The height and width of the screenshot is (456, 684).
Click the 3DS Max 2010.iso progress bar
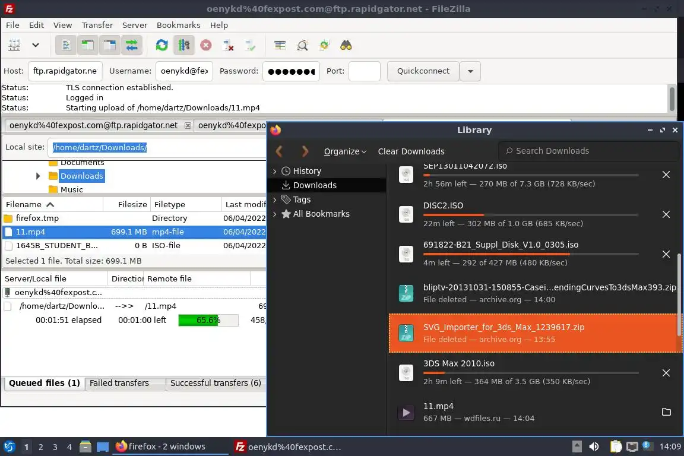point(531,373)
